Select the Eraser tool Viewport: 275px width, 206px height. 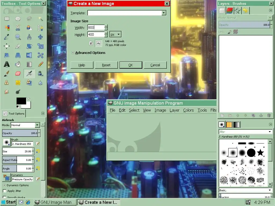pyautogui.click(x=18, y=73)
